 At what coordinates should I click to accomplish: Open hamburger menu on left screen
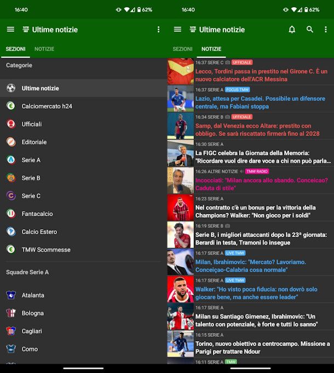tap(10, 30)
